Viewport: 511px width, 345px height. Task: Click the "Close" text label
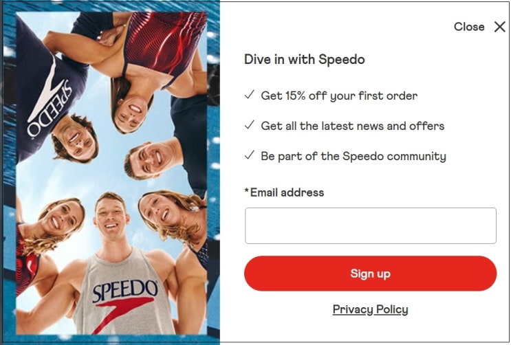pos(469,27)
